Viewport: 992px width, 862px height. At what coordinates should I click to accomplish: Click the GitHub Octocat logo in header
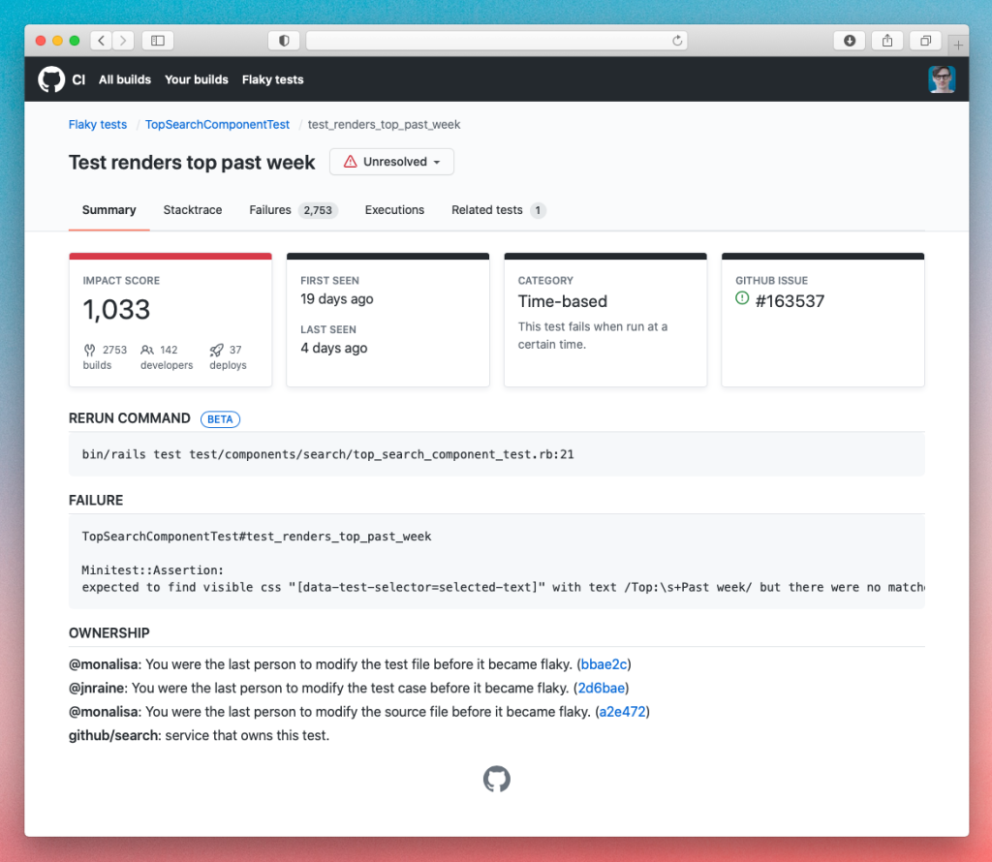click(51, 79)
